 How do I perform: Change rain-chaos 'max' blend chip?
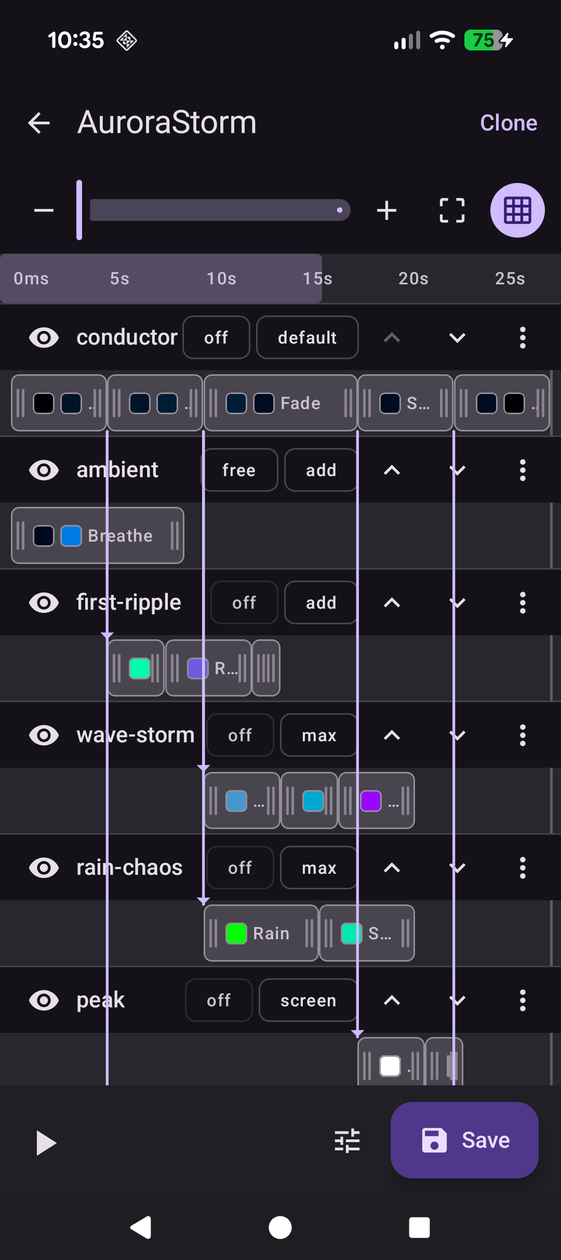[319, 868]
